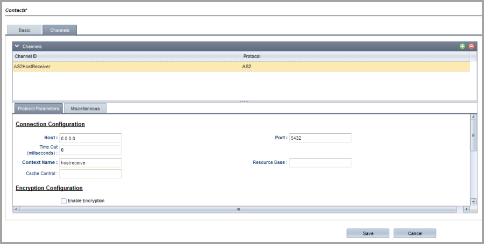Open the Channels tab

pos(60,30)
